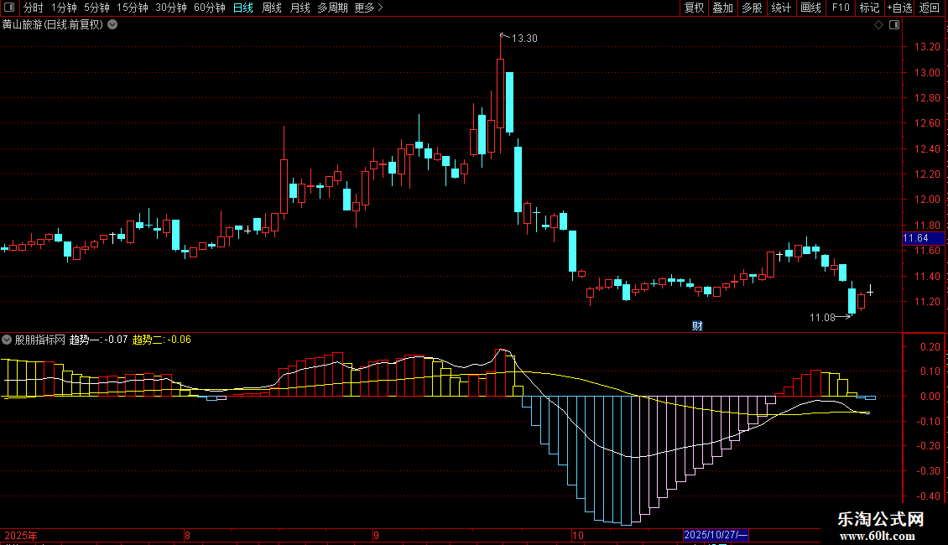948x545 pixels.
Task: Click the 财 finance marker icon
Action: point(697,326)
